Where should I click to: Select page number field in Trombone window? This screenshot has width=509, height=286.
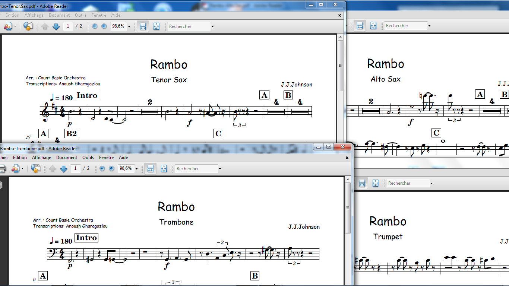coord(76,168)
